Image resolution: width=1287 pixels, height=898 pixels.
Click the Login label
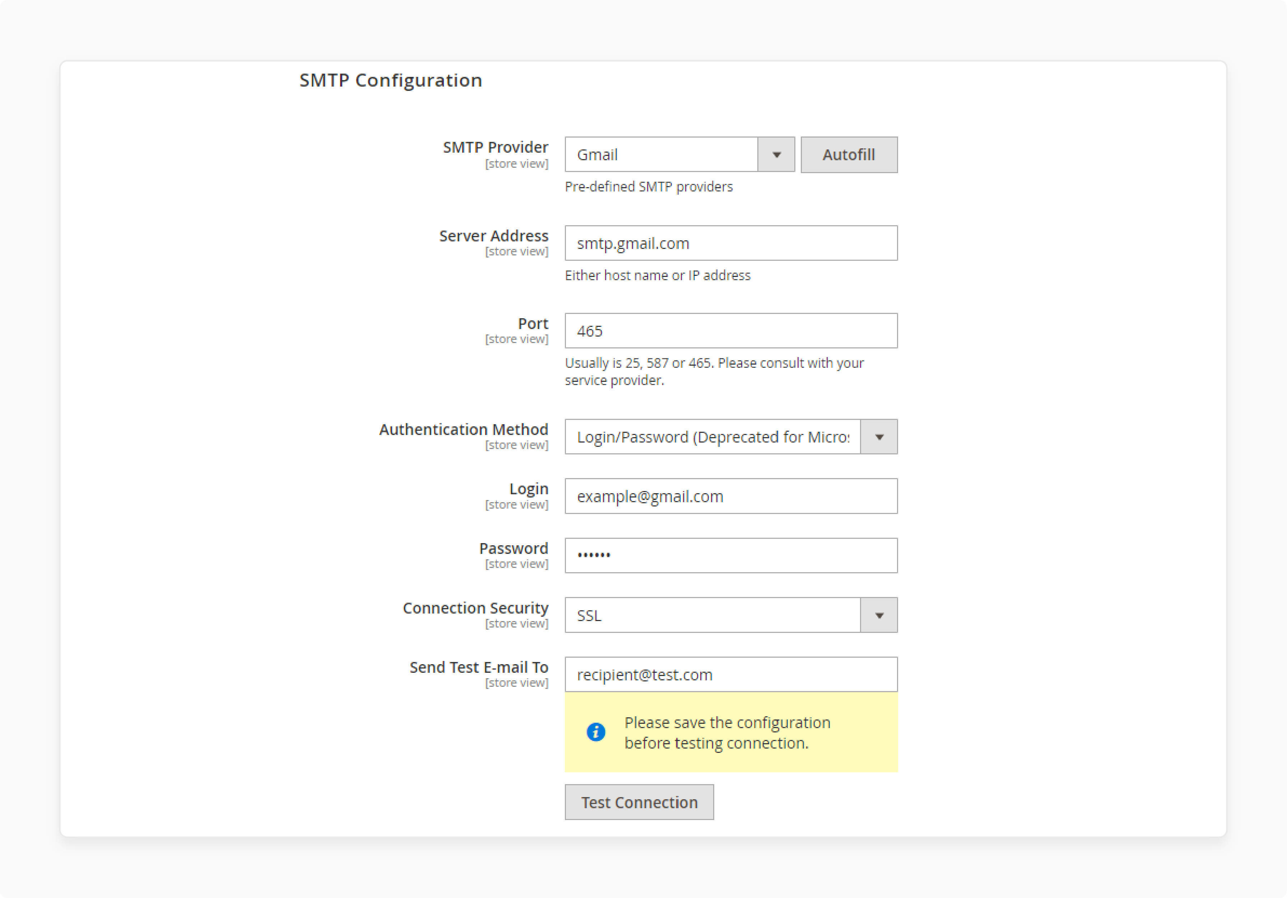[x=529, y=489]
